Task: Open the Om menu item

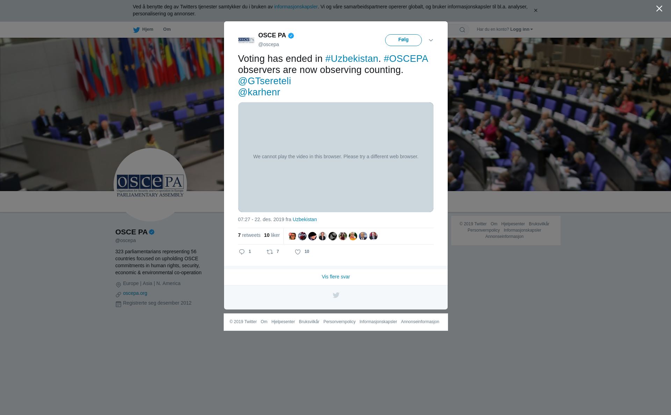Action: click(167, 29)
